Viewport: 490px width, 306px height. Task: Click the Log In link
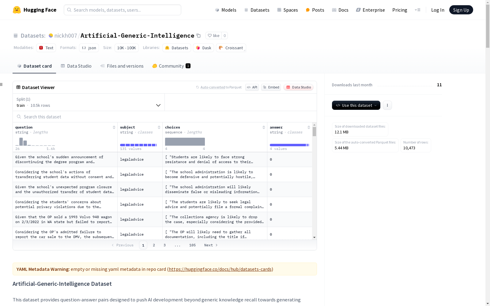coord(438,10)
